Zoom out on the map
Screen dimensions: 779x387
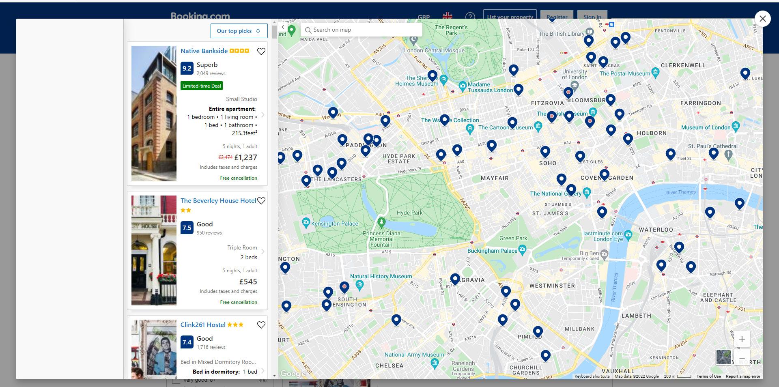click(742, 358)
